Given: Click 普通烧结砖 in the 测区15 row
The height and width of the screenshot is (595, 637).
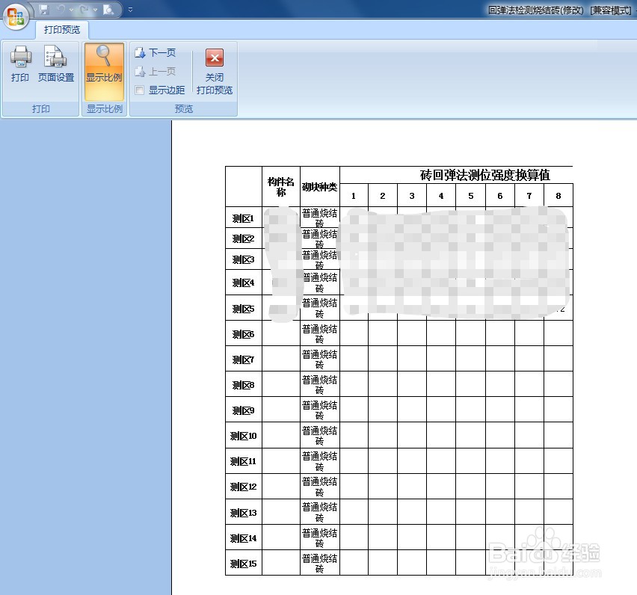Looking at the screenshot, I should pyautogui.click(x=320, y=564).
